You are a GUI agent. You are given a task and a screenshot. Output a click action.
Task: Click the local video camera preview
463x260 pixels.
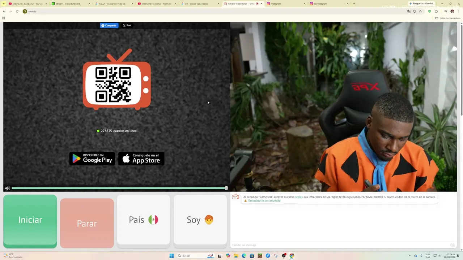[344, 107]
